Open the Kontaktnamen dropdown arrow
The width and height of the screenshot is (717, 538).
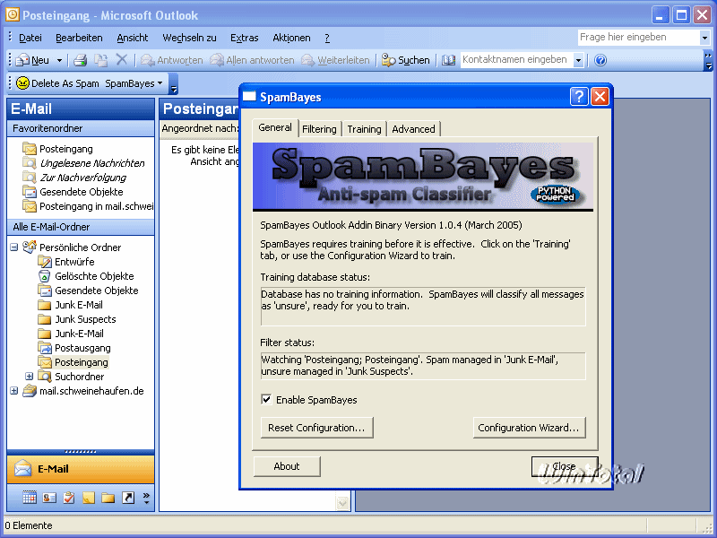pyautogui.click(x=578, y=60)
